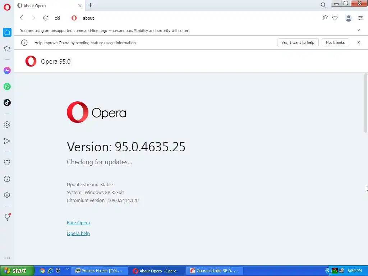
Task: Open the profile account icon
Action: (x=349, y=18)
